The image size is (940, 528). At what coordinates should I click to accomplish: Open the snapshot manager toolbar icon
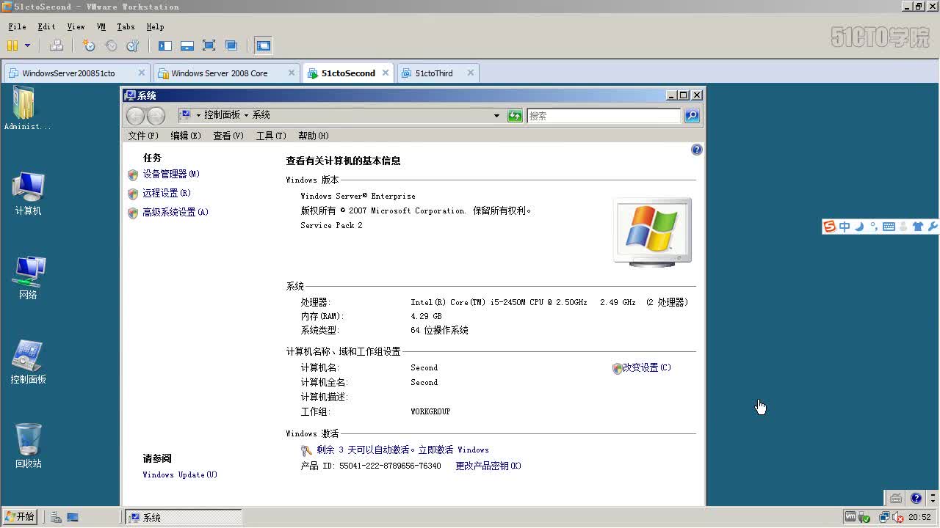(133, 45)
